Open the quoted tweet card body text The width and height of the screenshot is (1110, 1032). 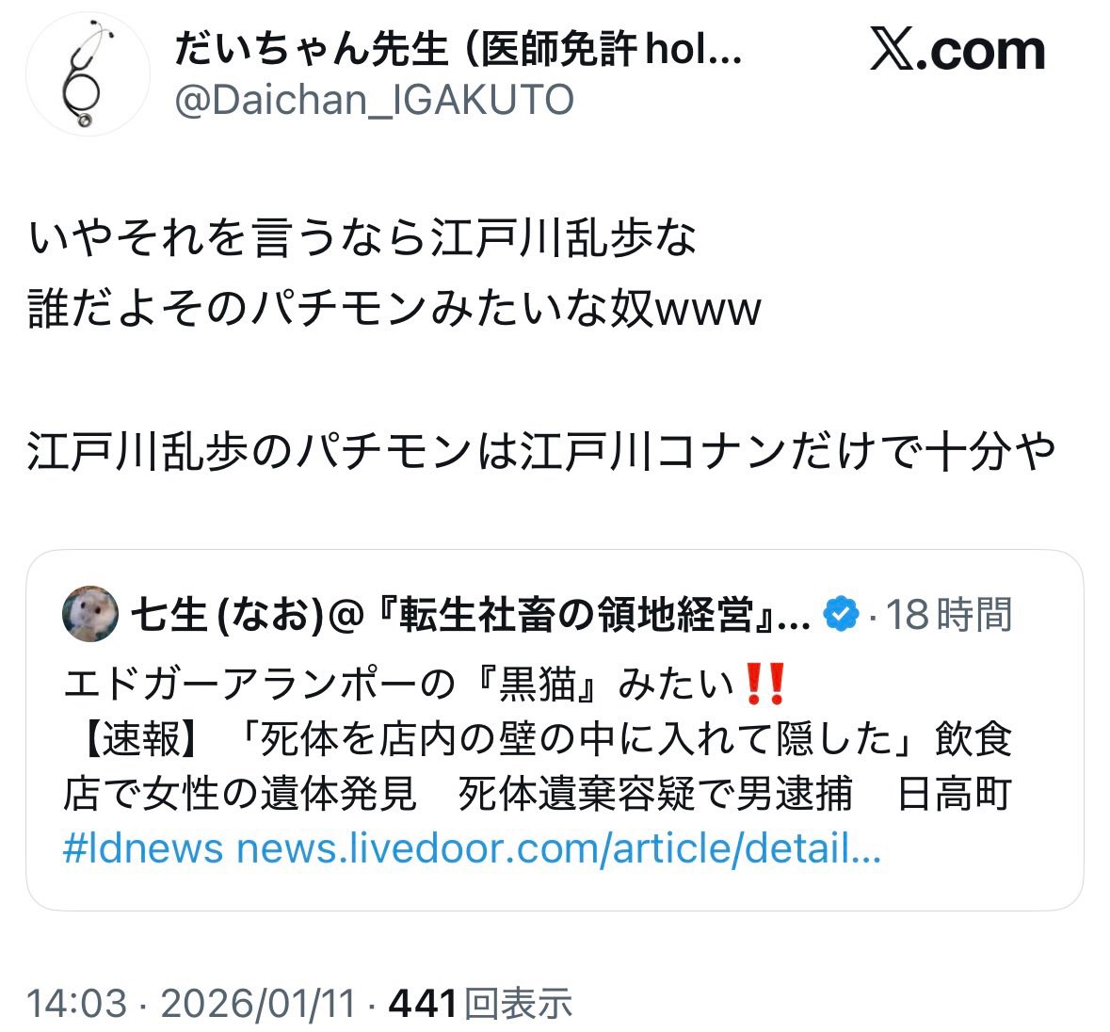pyautogui.click(x=538, y=766)
